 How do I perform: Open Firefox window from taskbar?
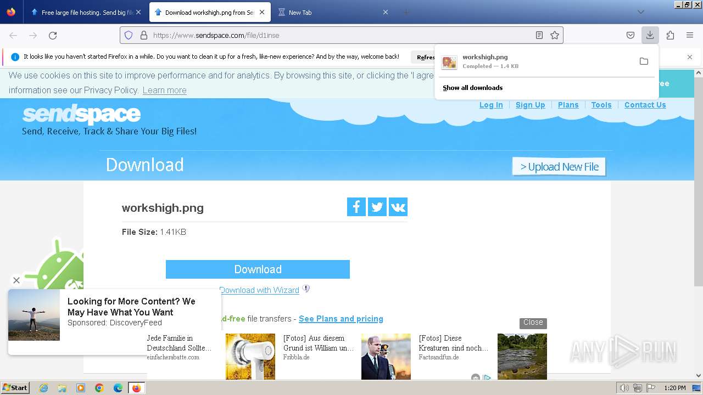(137, 388)
